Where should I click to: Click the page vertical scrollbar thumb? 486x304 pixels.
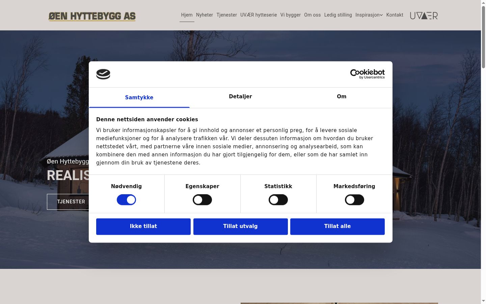[x=483, y=36]
